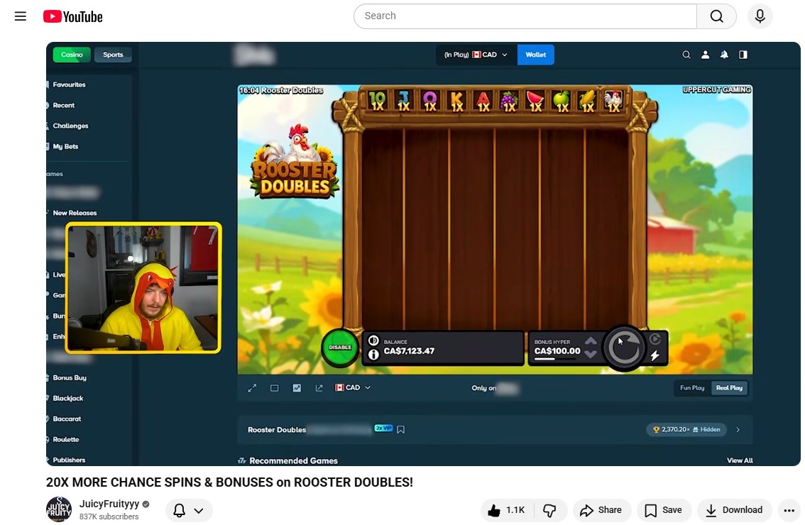
Task: Open the CAD dropdown under the game
Action: click(x=353, y=388)
